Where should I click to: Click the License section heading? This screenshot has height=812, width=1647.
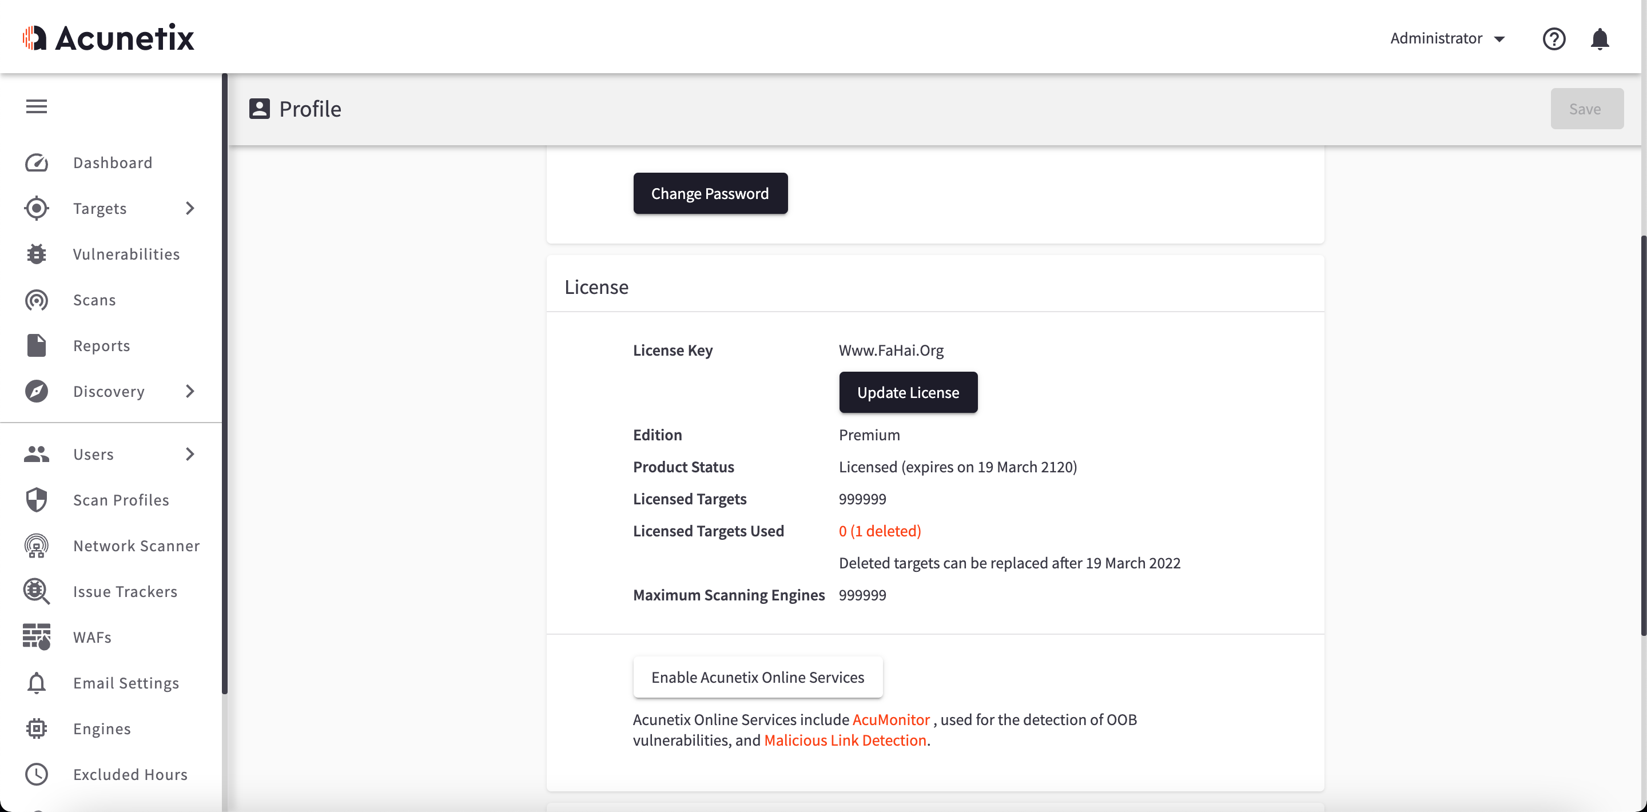coord(596,286)
